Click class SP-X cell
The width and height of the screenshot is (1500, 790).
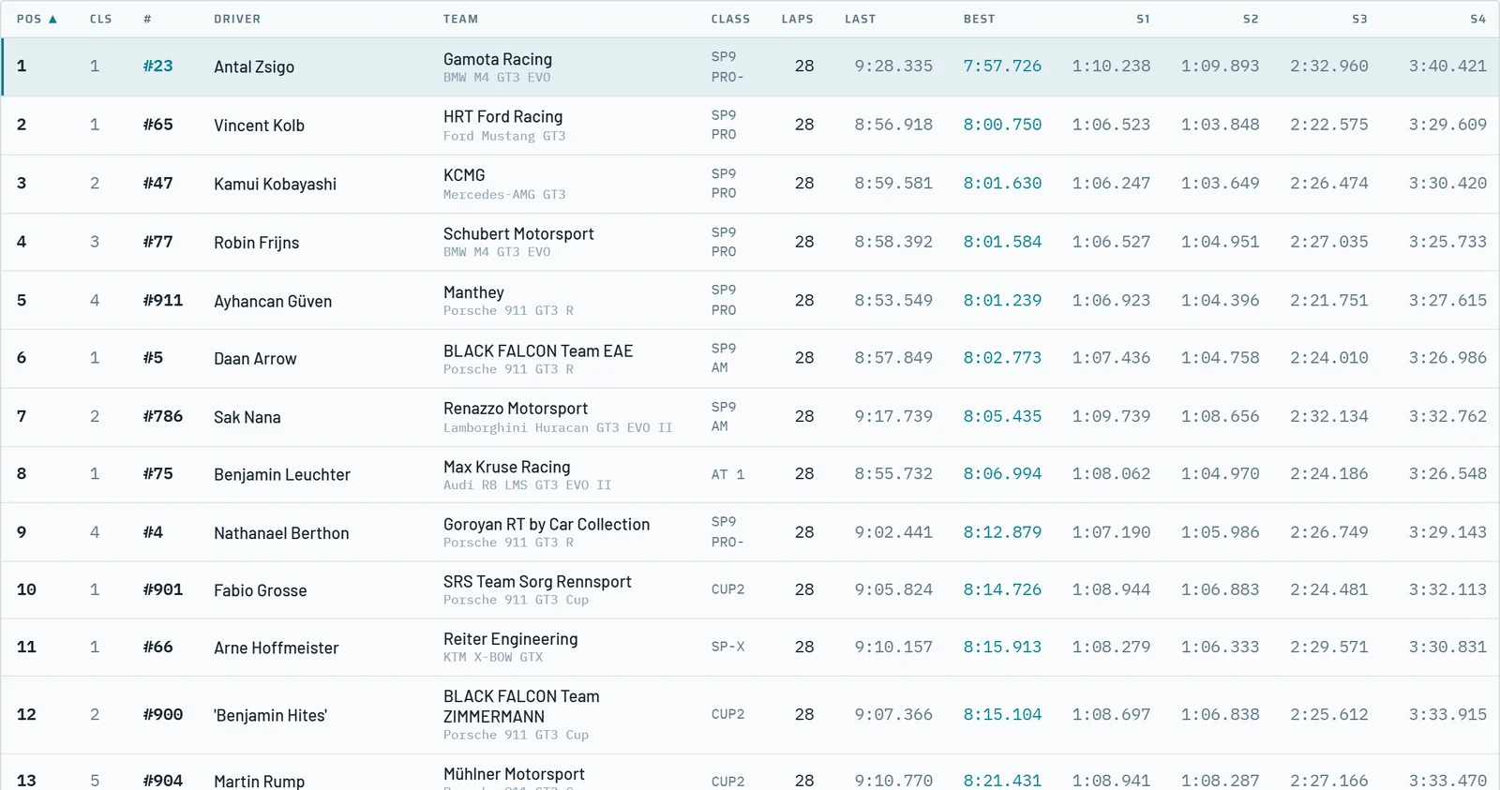(x=727, y=647)
